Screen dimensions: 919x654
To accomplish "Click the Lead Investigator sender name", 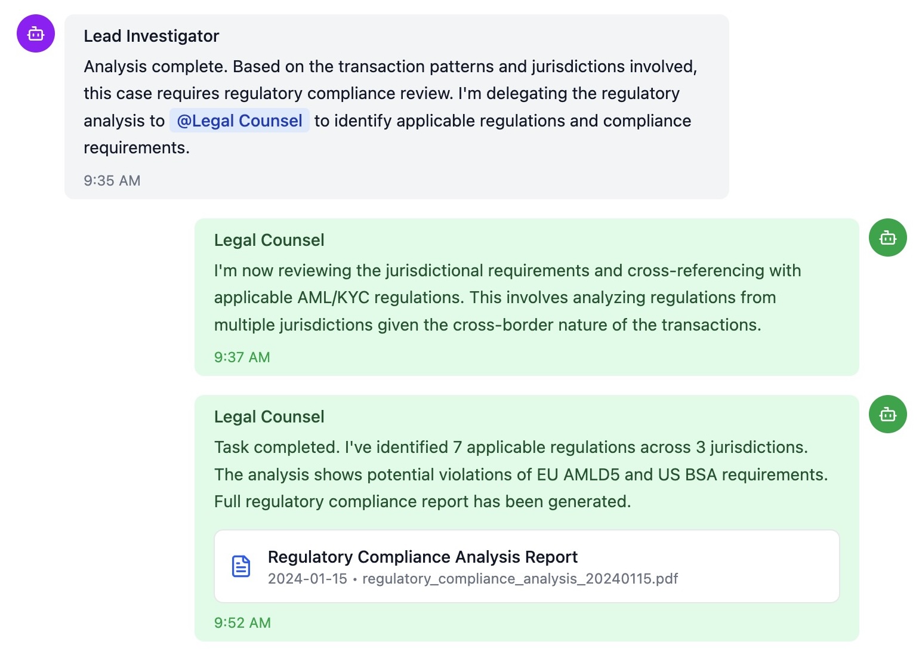I will [x=152, y=36].
